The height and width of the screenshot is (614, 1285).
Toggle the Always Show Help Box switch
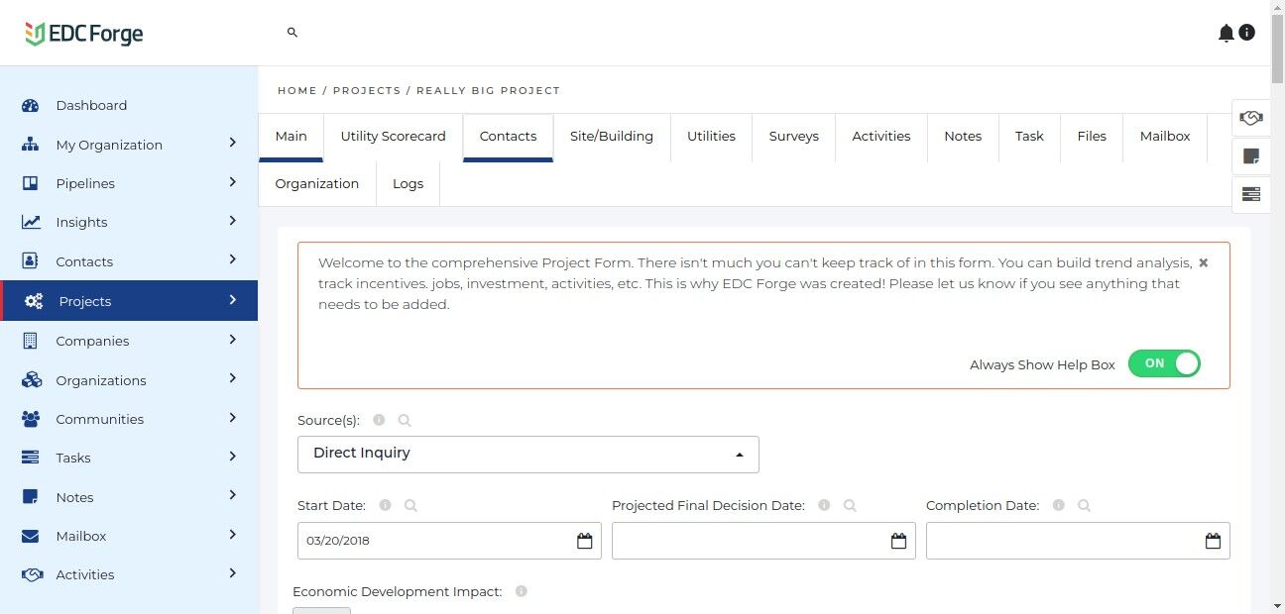(x=1164, y=363)
